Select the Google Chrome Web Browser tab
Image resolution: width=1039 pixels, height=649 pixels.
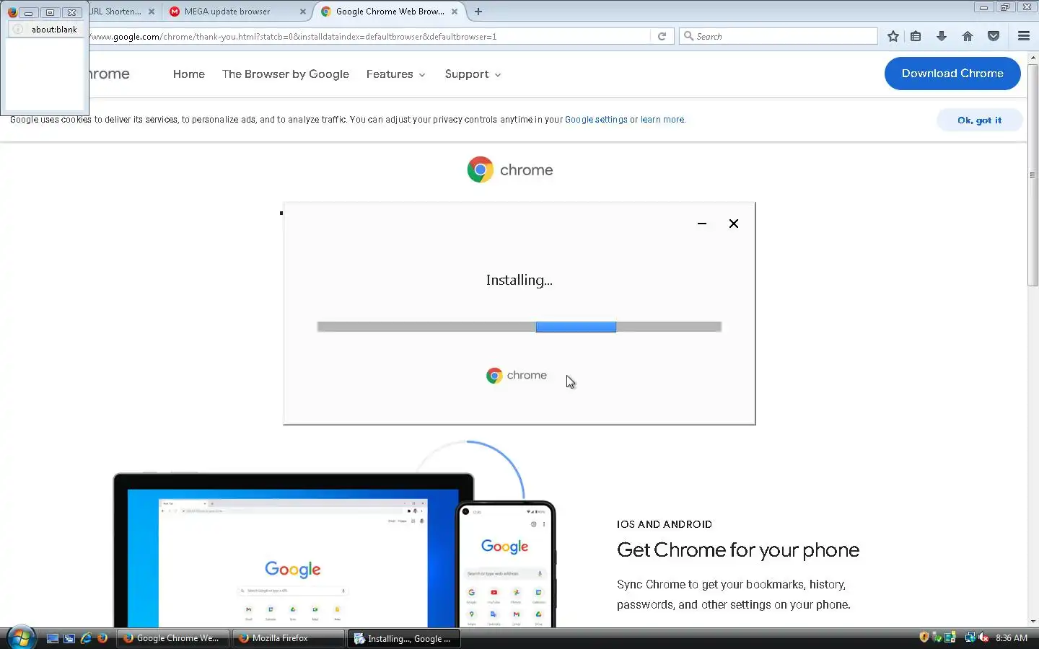pyautogui.click(x=390, y=12)
